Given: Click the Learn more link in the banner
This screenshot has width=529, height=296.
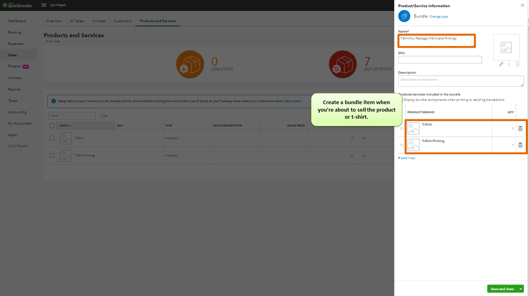Looking at the screenshot, I should [x=292, y=101].
